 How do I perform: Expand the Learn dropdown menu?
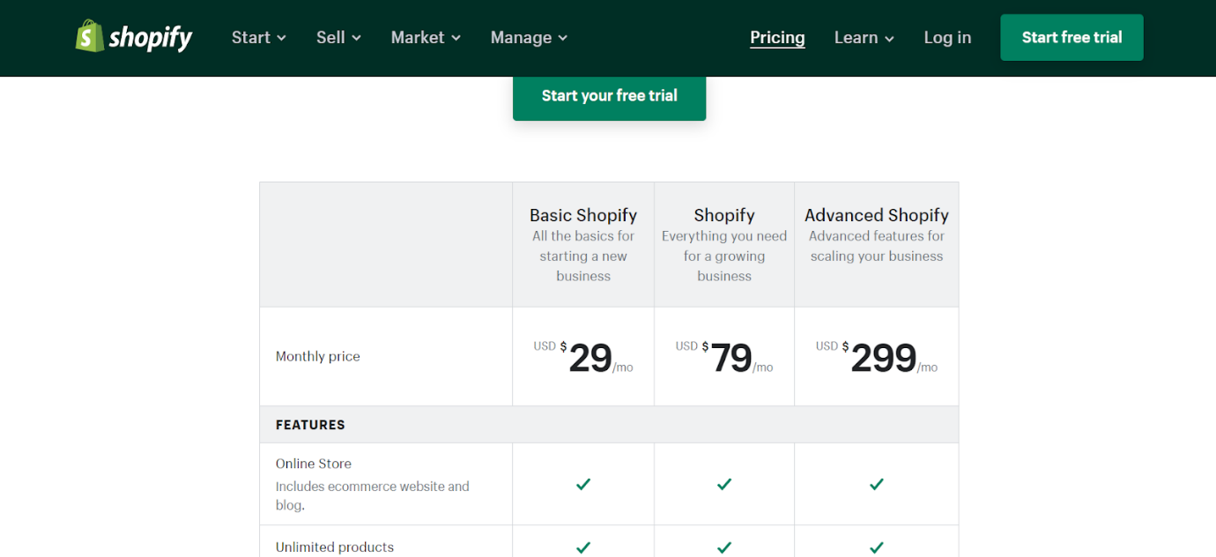click(x=864, y=37)
